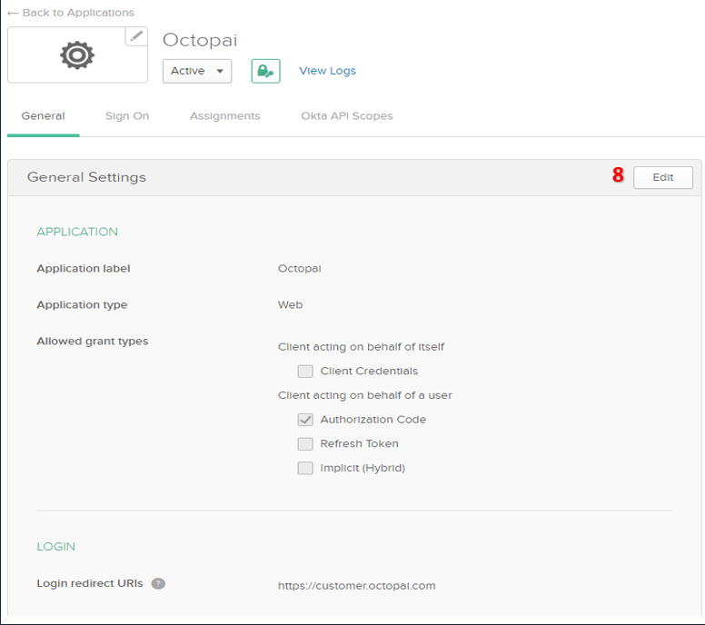
Task: Open the View Logs link
Action: (327, 71)
